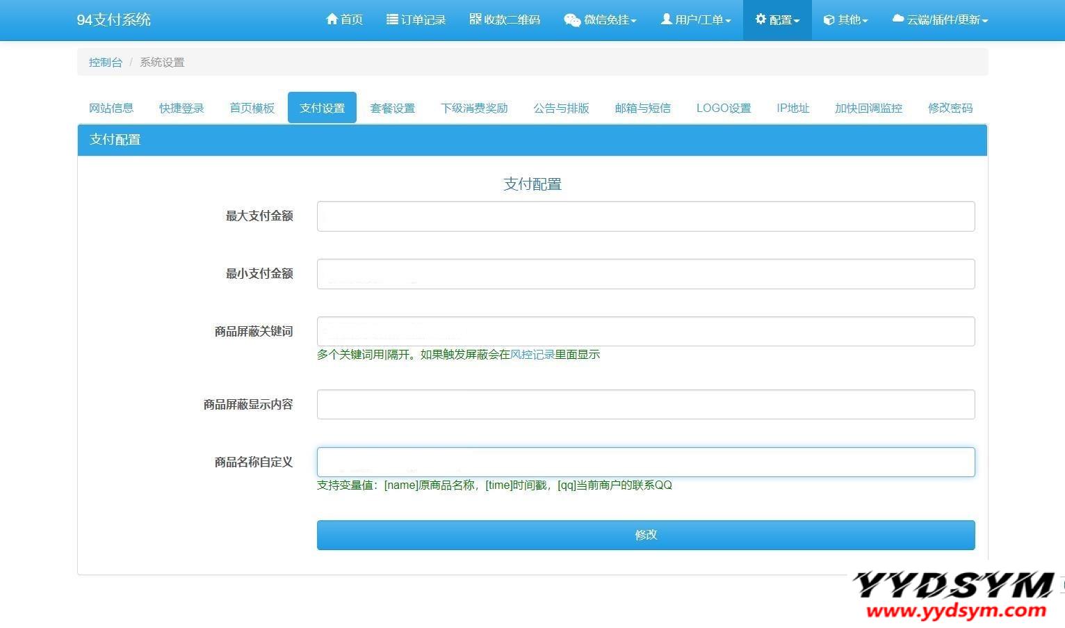The image size is (1065, 628).
Task: Click the user icon in navbar
Action: [x=666, y=19]
